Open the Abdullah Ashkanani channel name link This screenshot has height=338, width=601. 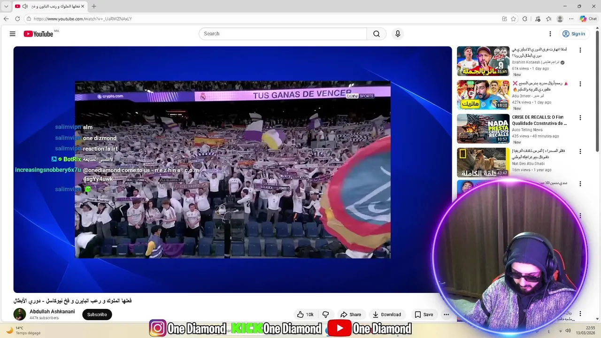52,312
